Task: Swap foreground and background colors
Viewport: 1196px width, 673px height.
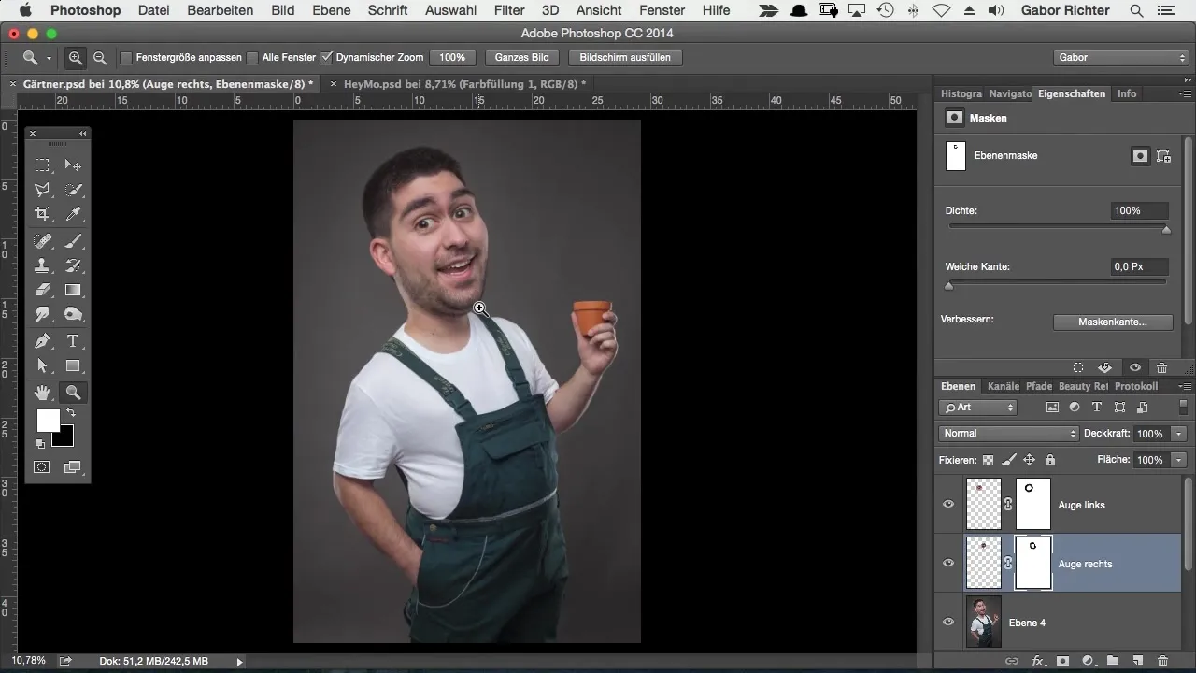Action: click(x=70, y=412)
